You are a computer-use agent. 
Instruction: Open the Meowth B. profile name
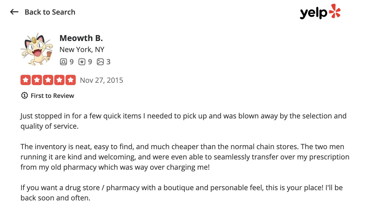81,38
